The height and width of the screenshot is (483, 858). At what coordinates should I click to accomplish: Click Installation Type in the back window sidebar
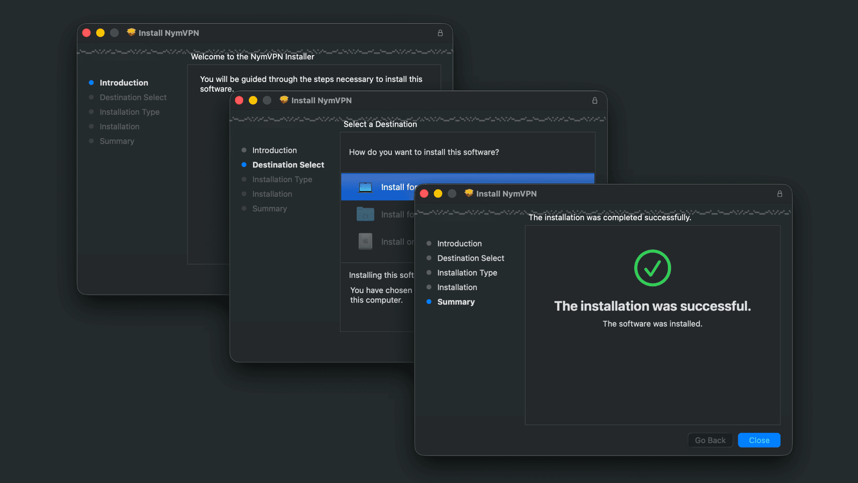[x=129, y=112]
